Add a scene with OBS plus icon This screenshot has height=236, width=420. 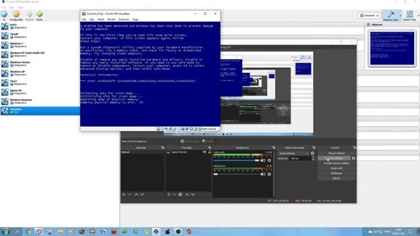coord(124,195)
